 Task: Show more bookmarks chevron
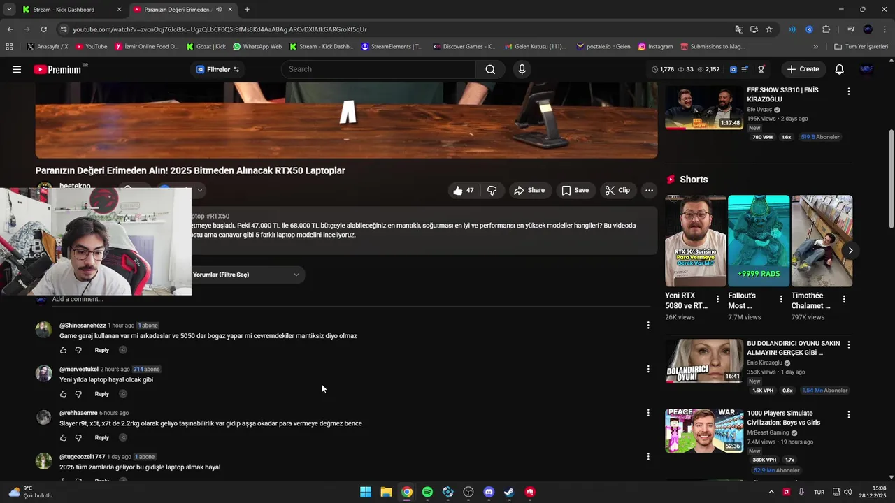coord(815,47)
